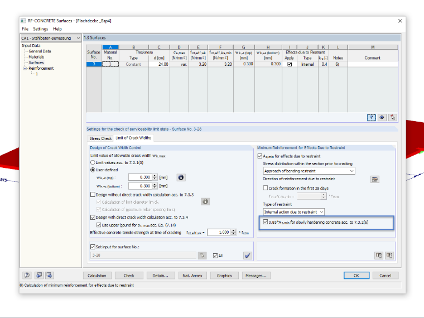Open the Settings menu

click(x=41, y=29)
